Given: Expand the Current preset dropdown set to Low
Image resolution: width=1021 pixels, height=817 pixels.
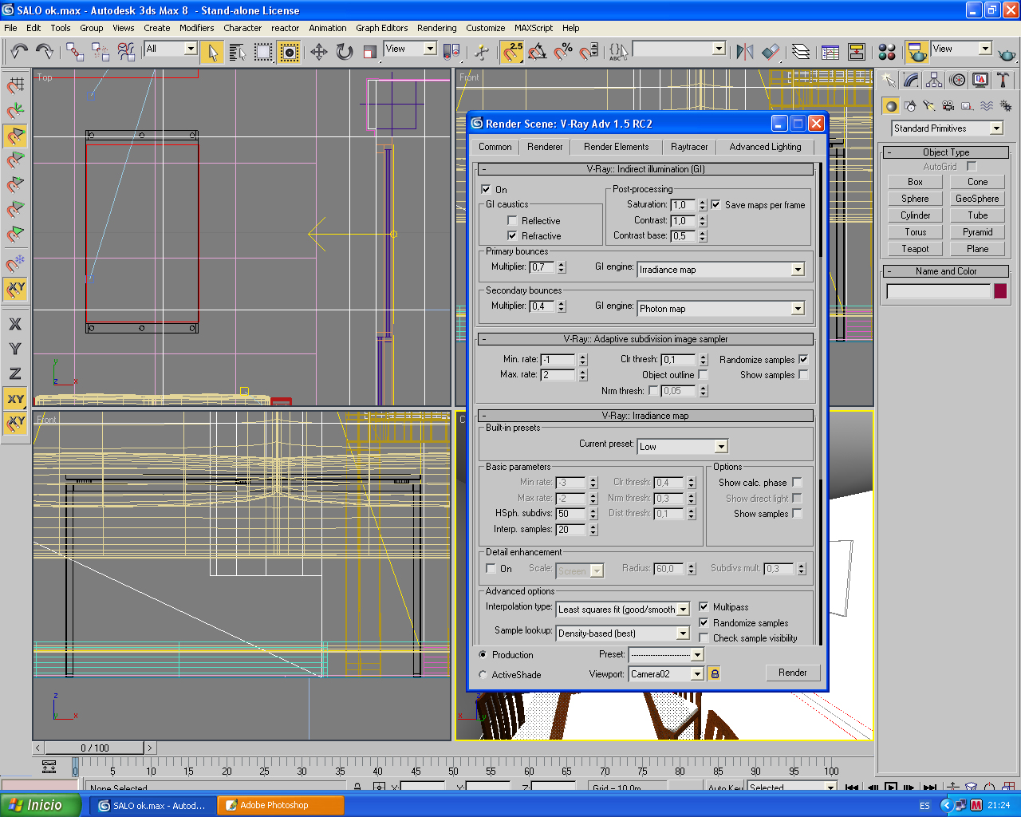Looking at the screenshot, I should [721, 447].
